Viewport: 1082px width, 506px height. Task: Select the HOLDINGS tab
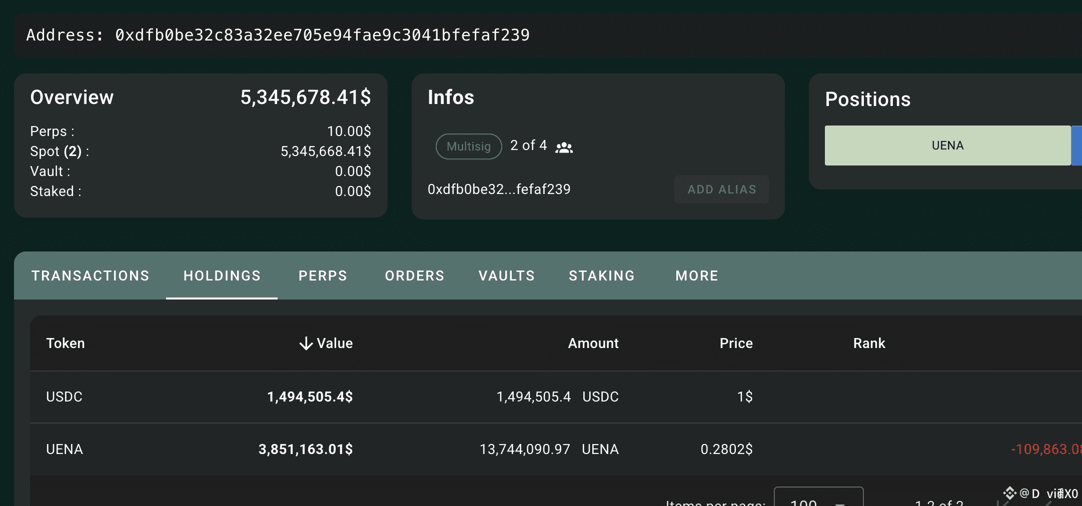pos(222,275)
